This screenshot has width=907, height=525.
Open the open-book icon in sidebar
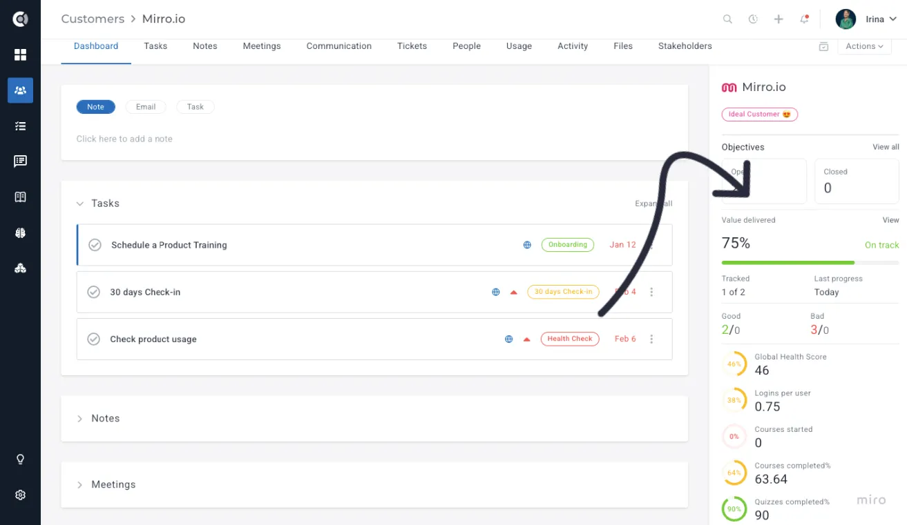(20, 197)
